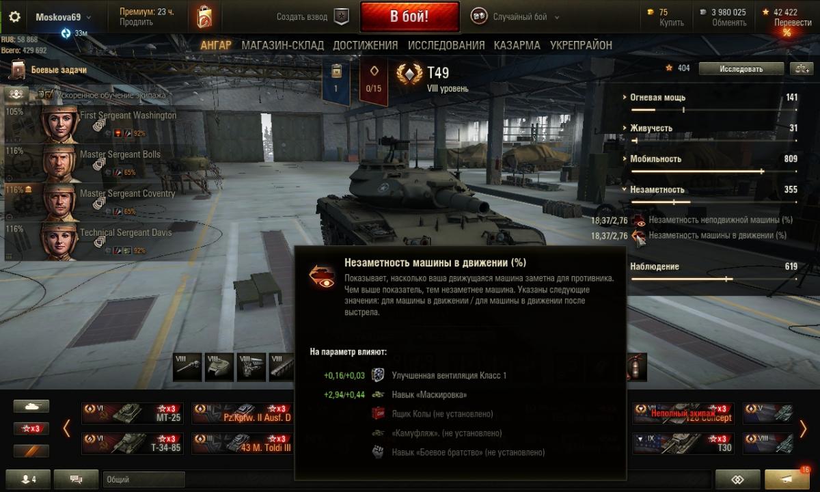This screenshot has width=820, height=492.
Task: Start battle with В бой! button
Action: click(409, 17)
